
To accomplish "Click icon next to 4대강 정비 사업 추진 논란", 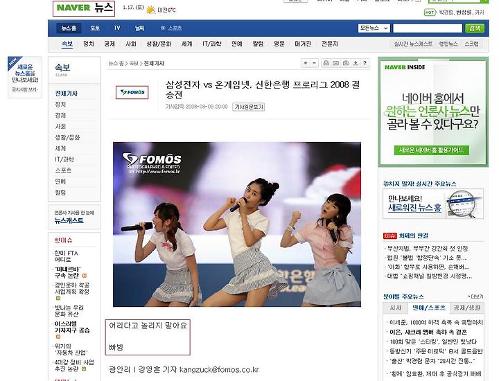I will pyautogui.click(x=84, y=369).
